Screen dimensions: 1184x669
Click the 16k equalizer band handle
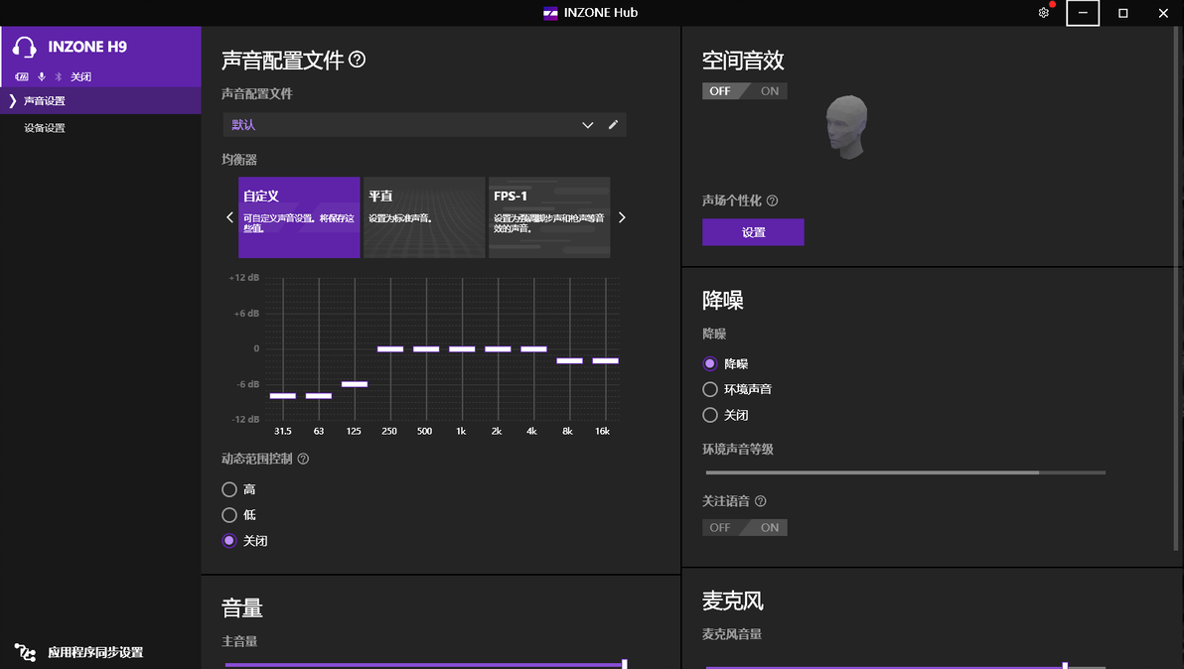tap(606, 360)
